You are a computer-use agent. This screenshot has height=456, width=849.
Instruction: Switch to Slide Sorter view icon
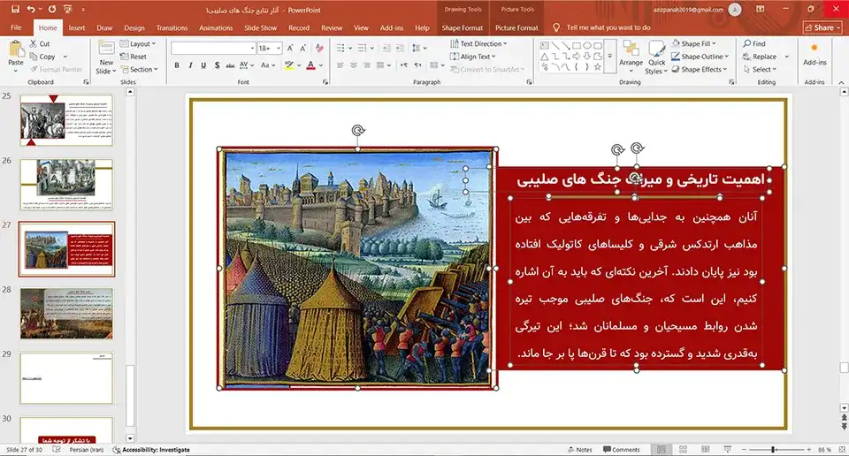tap(684, 450)
